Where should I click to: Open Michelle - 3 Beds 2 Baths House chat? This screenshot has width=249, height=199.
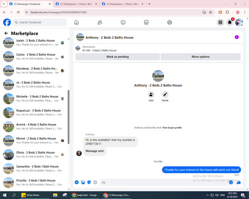pyautogui.click(x=34, y=99)
